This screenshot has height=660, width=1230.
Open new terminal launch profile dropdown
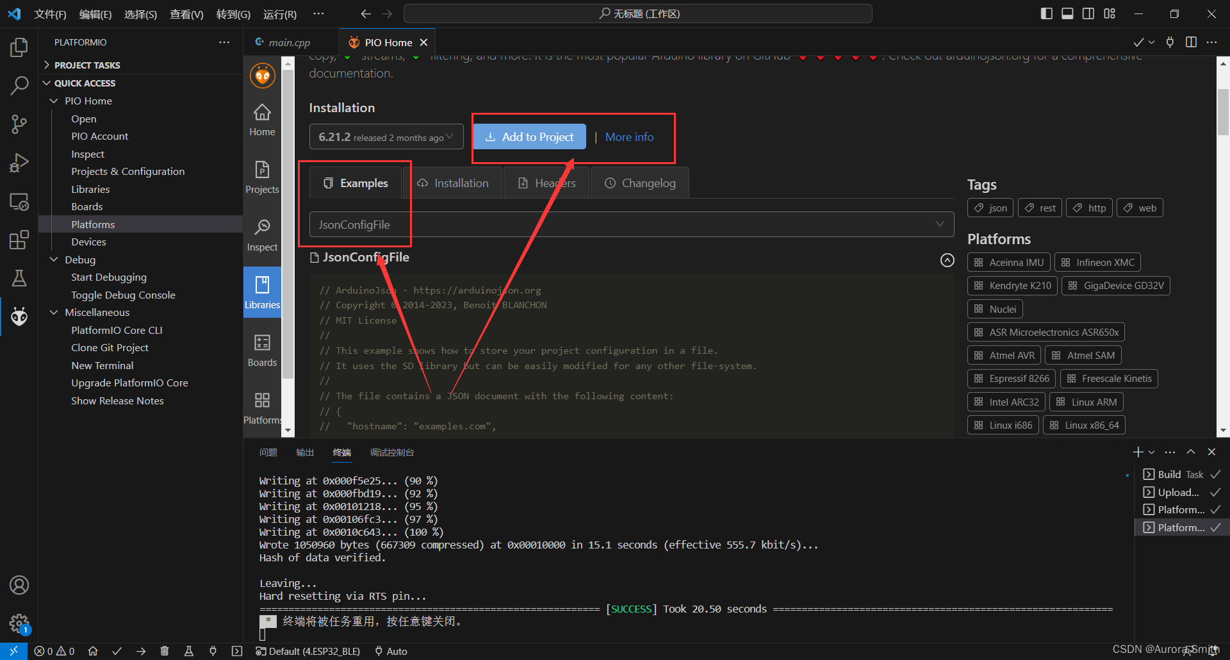tap(1152, 452)
